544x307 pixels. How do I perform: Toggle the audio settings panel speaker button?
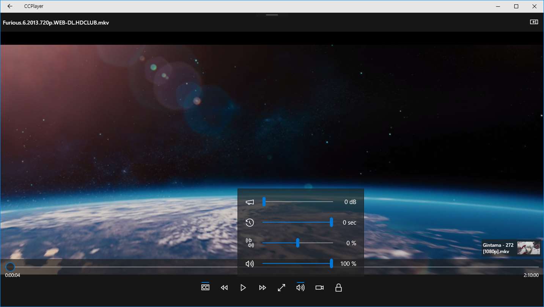(300, 287)
